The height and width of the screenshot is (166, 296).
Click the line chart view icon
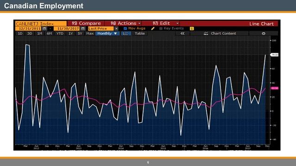pos(126,34)
